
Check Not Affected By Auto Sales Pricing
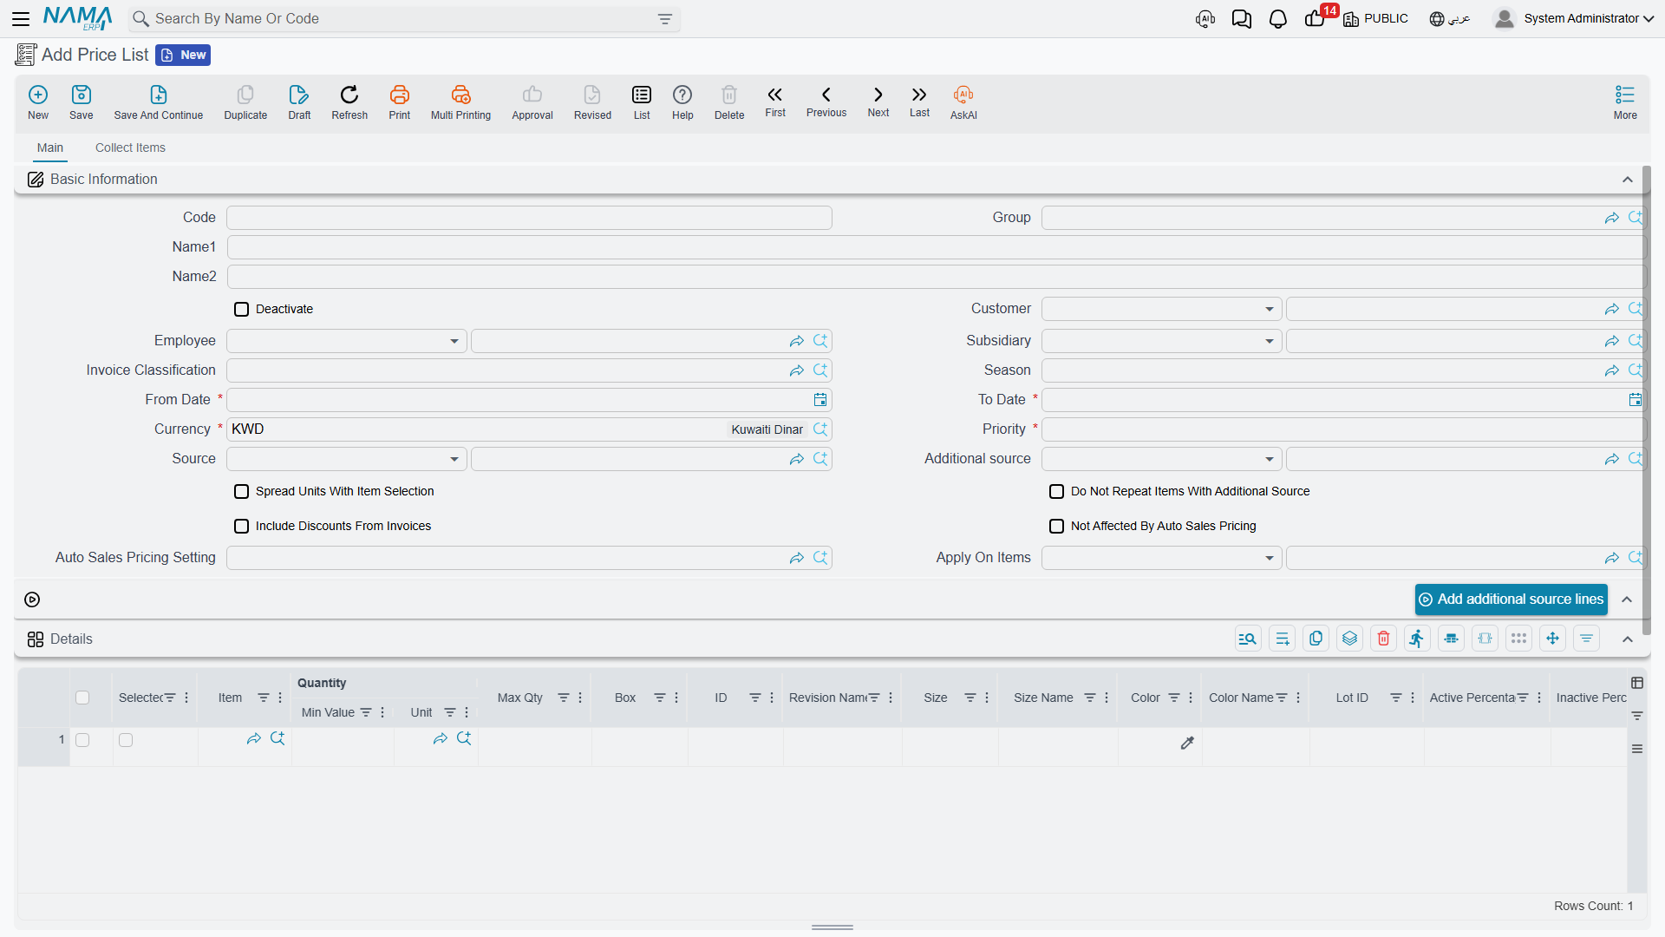click(x=1057, y=527)
